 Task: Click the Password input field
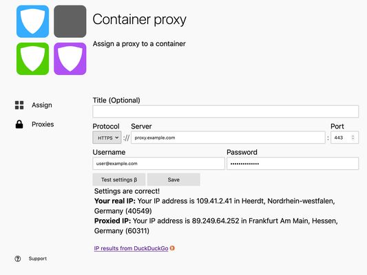pyautogui.click(x=293, y=164)
